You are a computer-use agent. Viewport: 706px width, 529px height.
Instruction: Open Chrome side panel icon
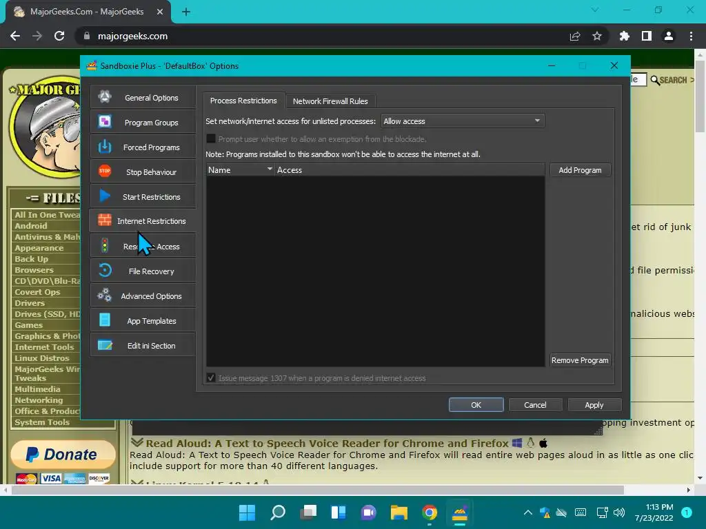pyautogui.click(x=647, y=36)
